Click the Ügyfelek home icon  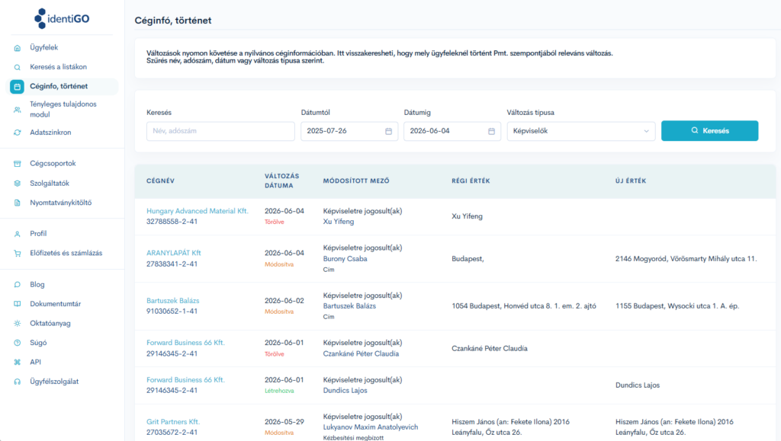pos(18,48)
